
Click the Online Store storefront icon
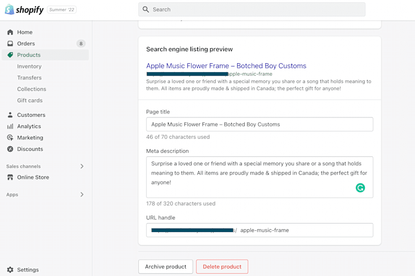click(10, 177)
